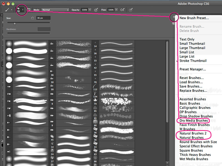
Task: Load Assorted Brushes set
Action: click(x=193, y=99)
